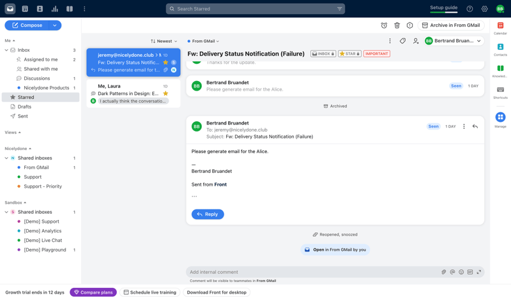
Task: Select Assigned to me folder
Action: coord(41,59)
